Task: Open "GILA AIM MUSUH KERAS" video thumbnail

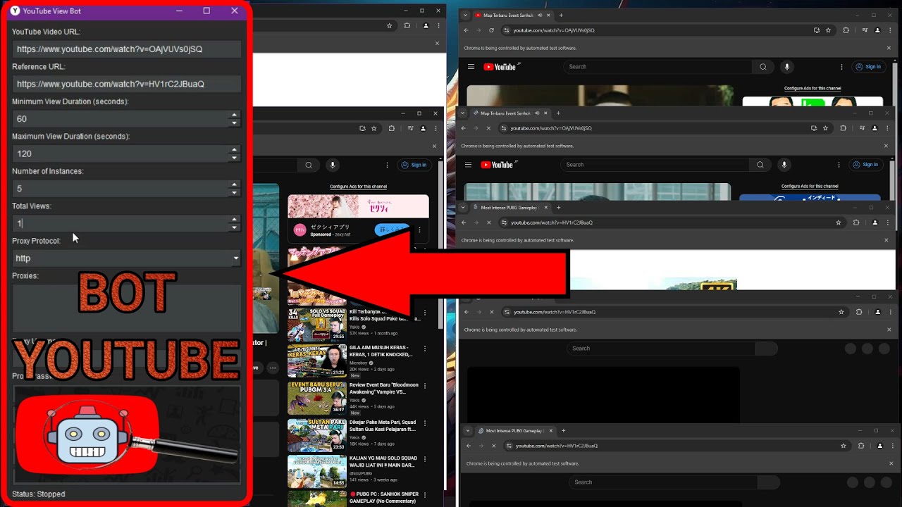Action: coord(317,361)
